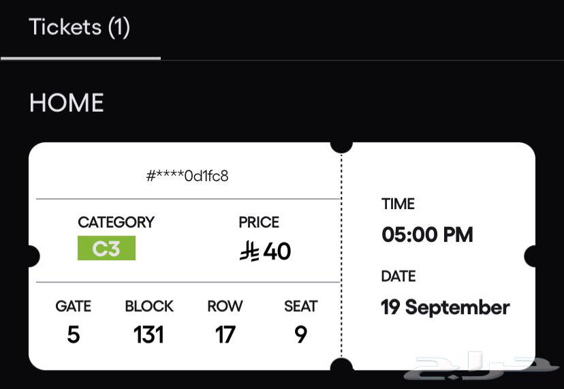This screenshot has height=389, width=564.
Task: Click the price amount 40
Action: 277,251
